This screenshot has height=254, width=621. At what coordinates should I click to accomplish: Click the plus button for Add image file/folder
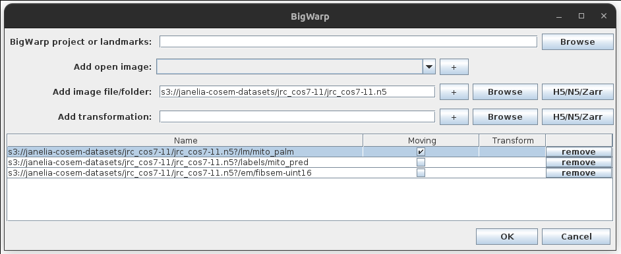(x=454, y=92)
